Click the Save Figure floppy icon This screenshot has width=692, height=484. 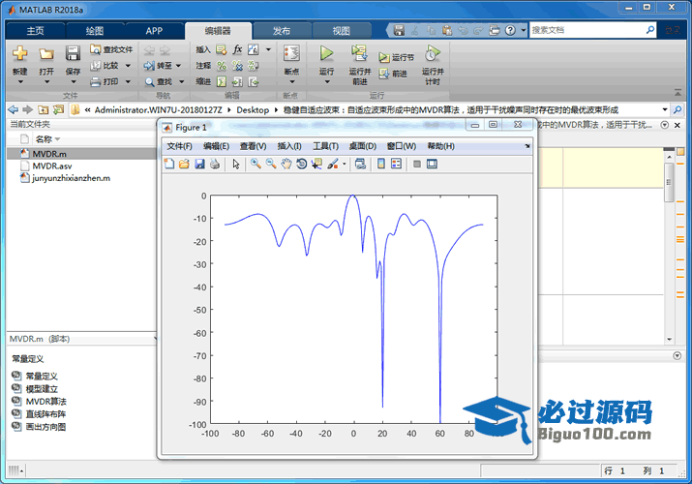(199, 165)
